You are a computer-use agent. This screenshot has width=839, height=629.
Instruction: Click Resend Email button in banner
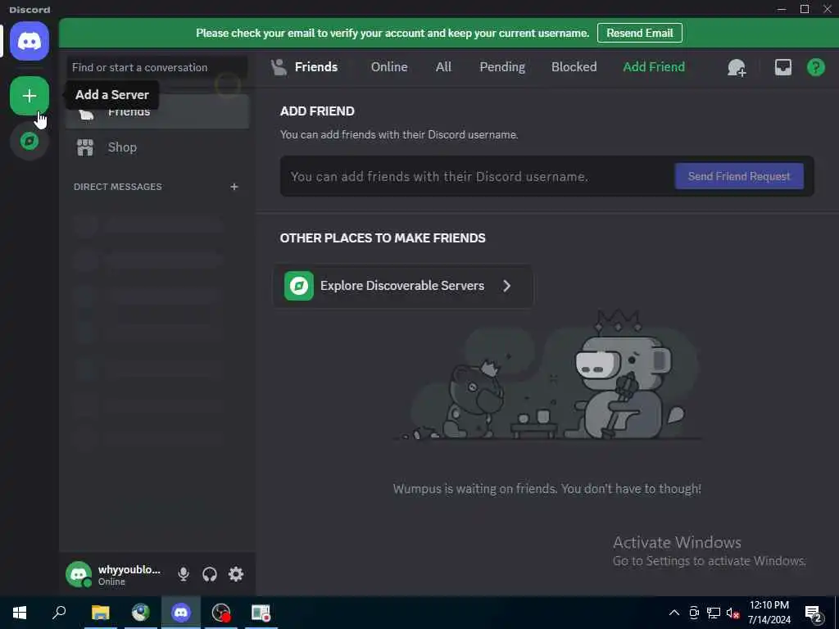click(639, 33)
